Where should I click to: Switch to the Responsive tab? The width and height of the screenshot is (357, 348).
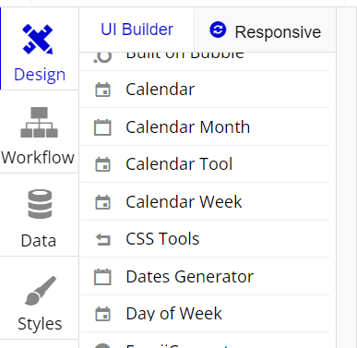click(x=265, y=30)
